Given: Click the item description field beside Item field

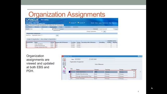Looking at the screenshot, I should pos(102,59).
